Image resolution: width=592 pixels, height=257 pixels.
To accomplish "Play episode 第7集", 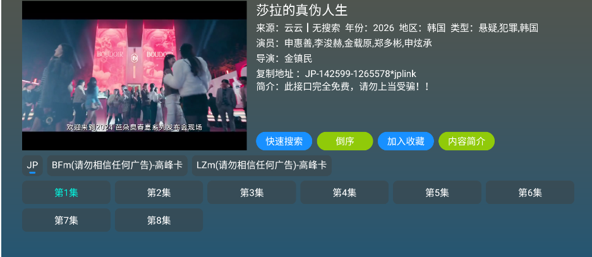I will (66, 220).
